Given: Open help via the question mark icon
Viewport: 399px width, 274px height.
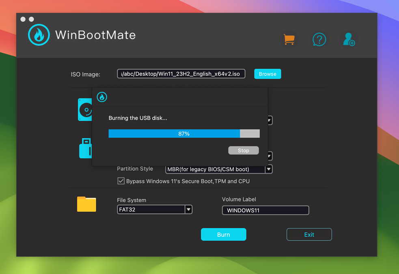Looking at the screenshot, I should coord(319,39).
